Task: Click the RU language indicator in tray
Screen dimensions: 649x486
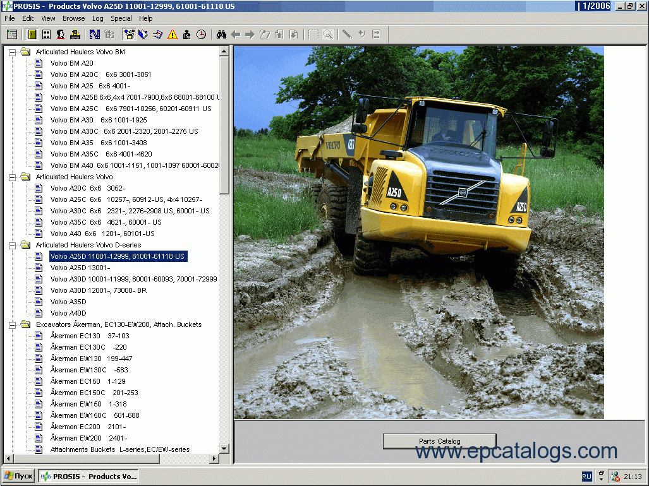Action: [586, 477]
